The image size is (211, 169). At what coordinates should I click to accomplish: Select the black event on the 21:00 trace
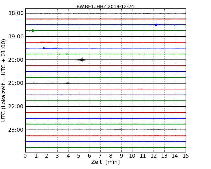tap(68, 83)
